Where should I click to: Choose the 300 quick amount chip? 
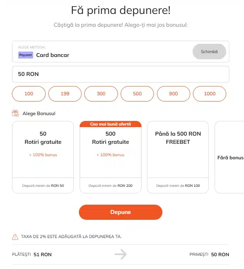coord(101,94)
